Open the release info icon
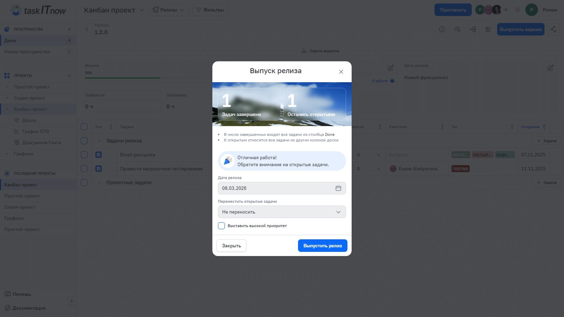The height and width of the screenshot is (317, 564). point(442,29)
